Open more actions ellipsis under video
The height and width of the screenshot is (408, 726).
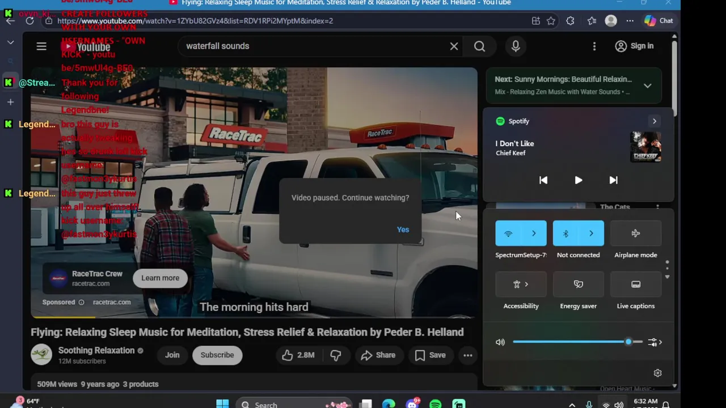468,355
